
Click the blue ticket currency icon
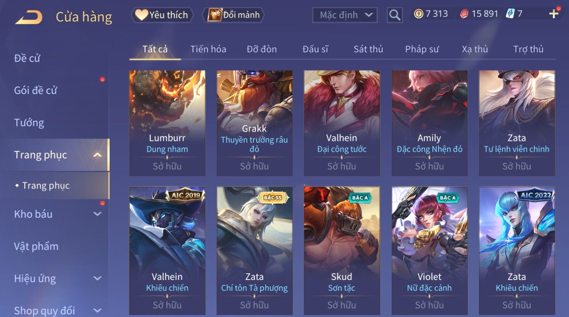click(510, 14)
